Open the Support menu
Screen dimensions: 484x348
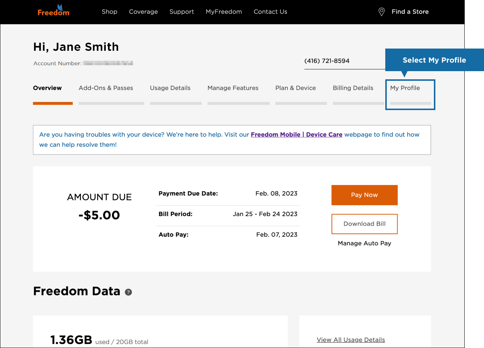click(x=181, y=12)
